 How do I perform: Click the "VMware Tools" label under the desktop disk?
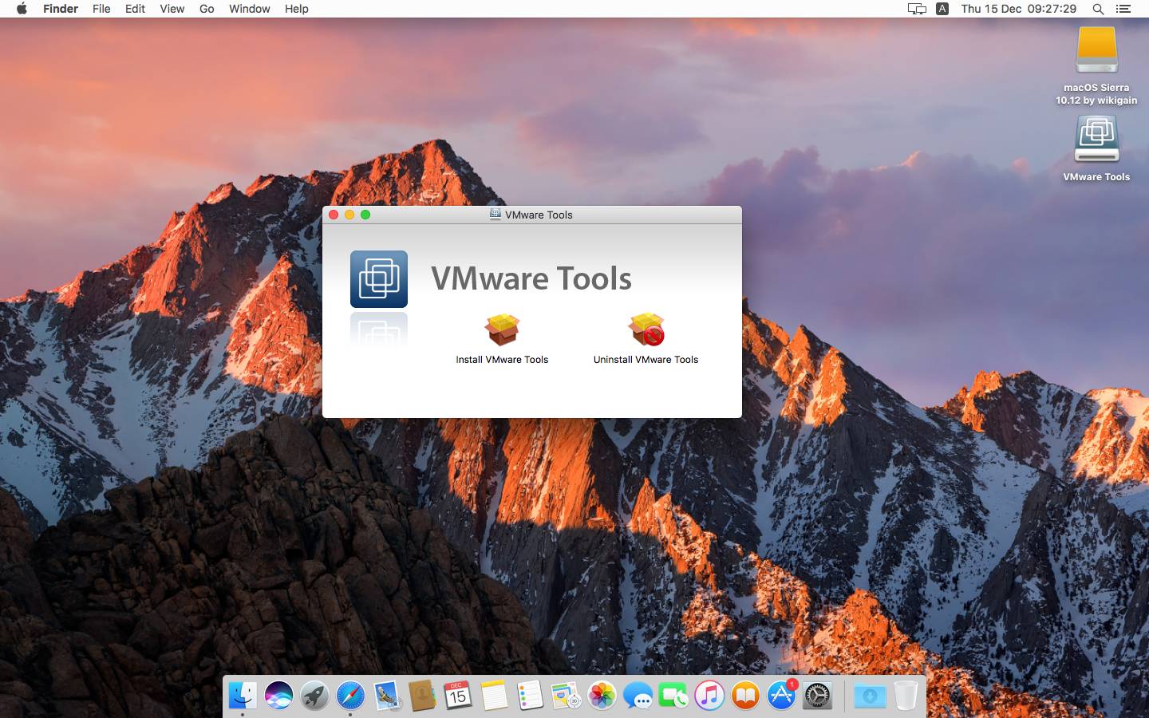tap(1096, 177)
